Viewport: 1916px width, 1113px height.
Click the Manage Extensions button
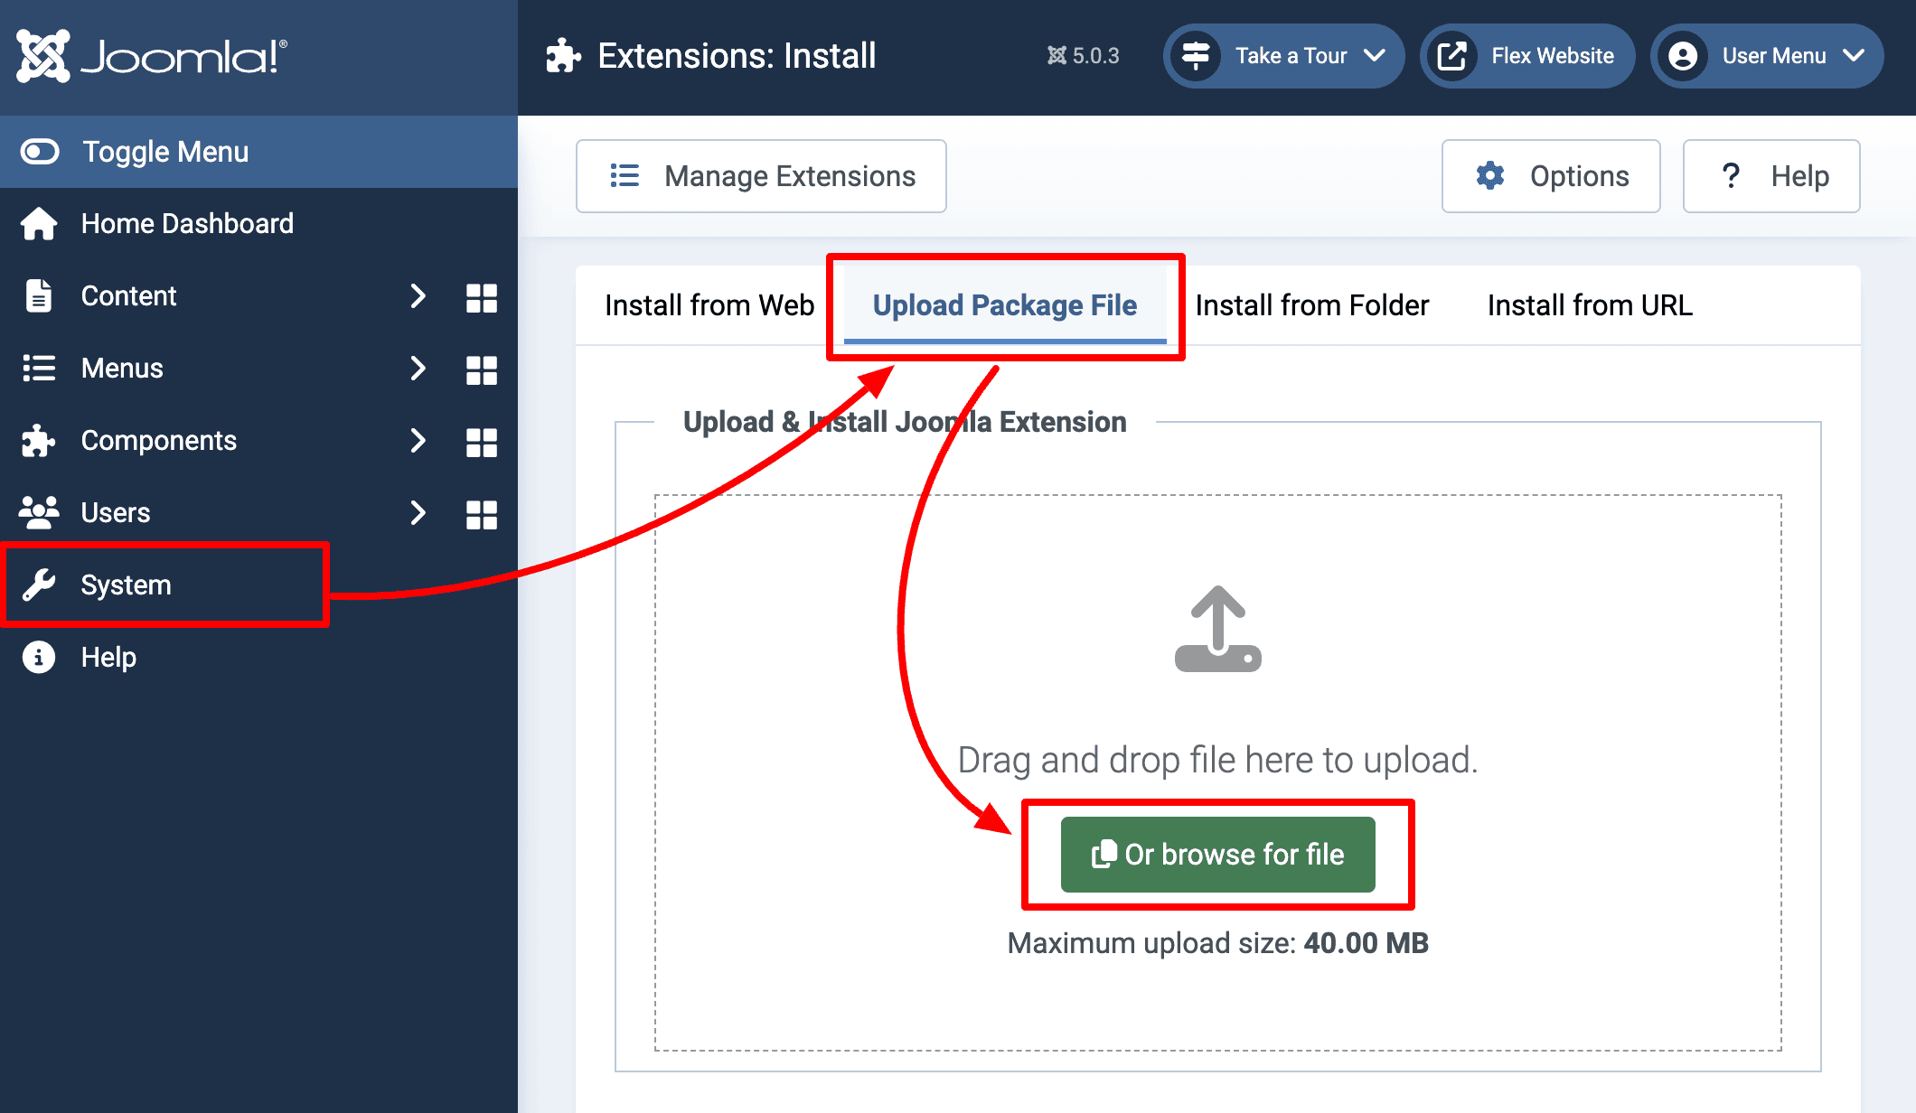pos(761,175)
